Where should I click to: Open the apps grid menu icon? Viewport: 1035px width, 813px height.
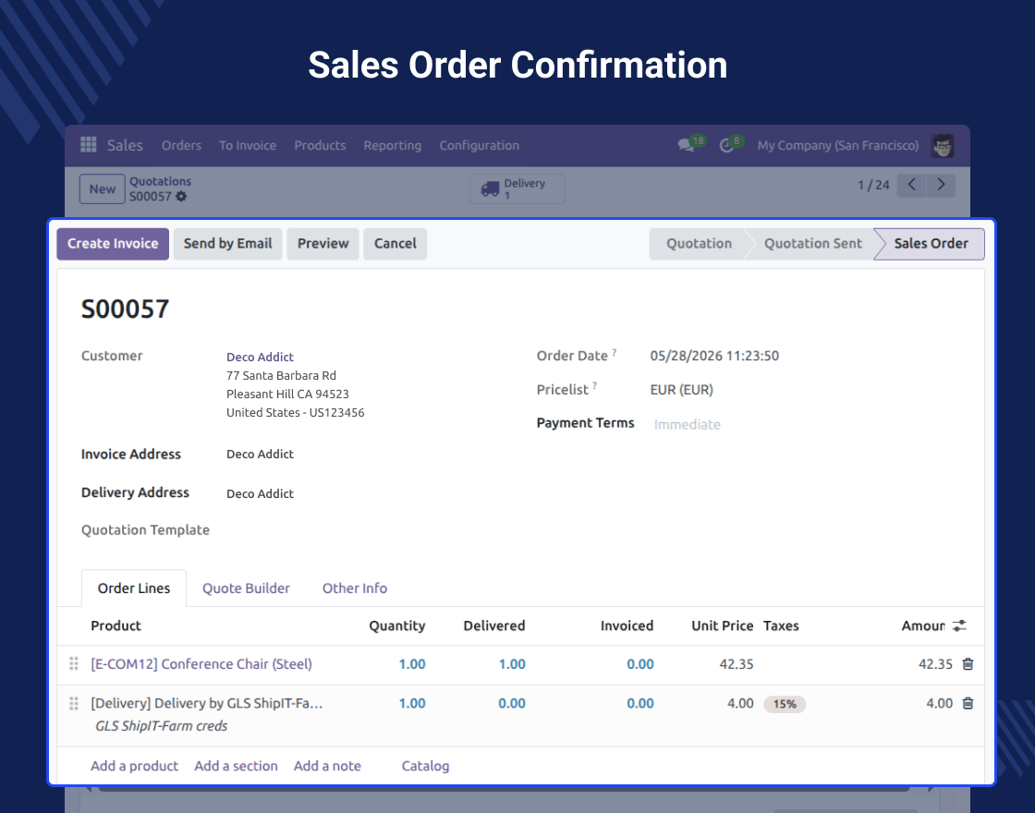click(x=89, y=144)
